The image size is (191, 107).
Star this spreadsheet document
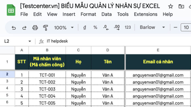pos(170,6)
